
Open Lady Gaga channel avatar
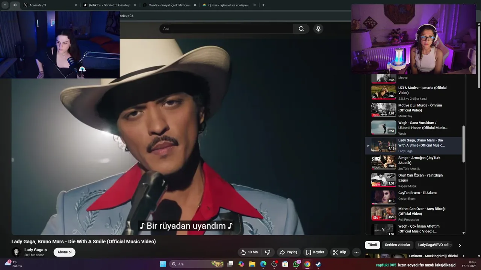(16, 252)
